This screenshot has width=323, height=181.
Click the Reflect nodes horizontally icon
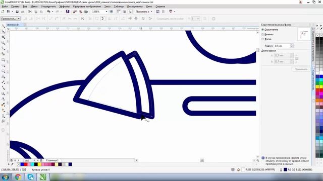pyautogui.click(x=130, y=19)
